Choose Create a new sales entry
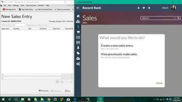The width and height of the screenshot is (182, 102). click(x=117, y=46)
